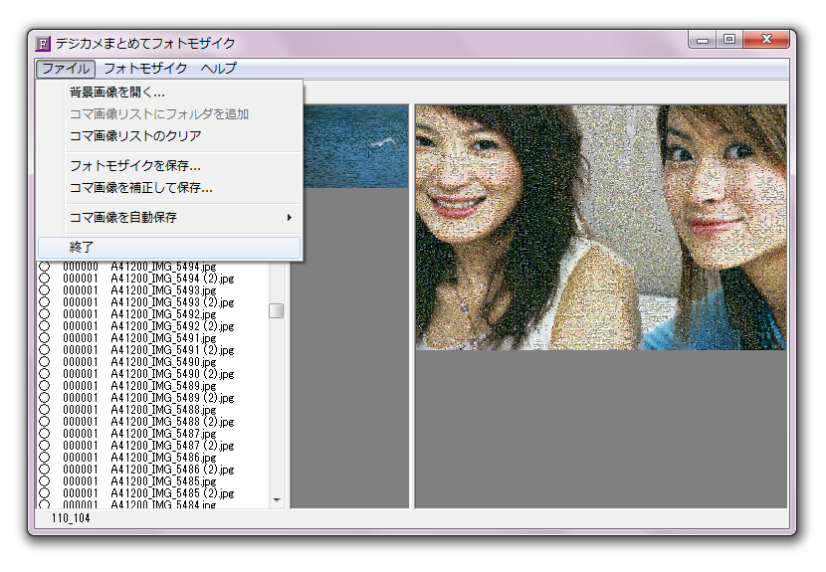Click the scroll down arrow of file list
Viewport: 826px width, 572px height.
(x=277, y=500)
